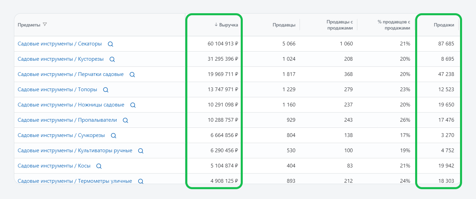Viewport: 476px width, 199px height.
Task: Click the magnifier icon next to Топоры
Action: click(x=106, y=90)
